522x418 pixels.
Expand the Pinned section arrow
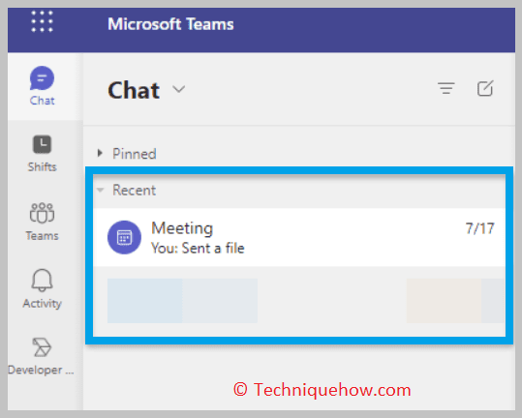tap(100, 153)
